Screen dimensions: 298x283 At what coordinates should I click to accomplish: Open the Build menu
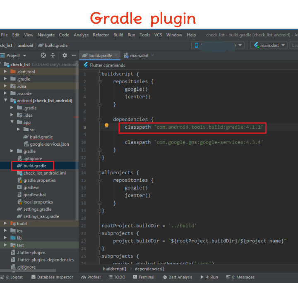118,35
